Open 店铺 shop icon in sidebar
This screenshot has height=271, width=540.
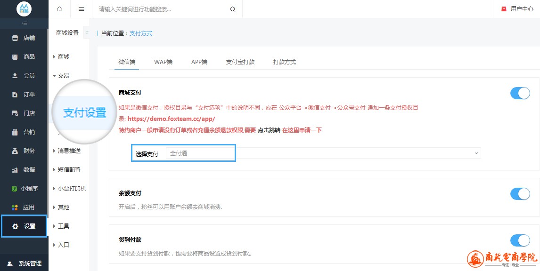coord(15,38)
